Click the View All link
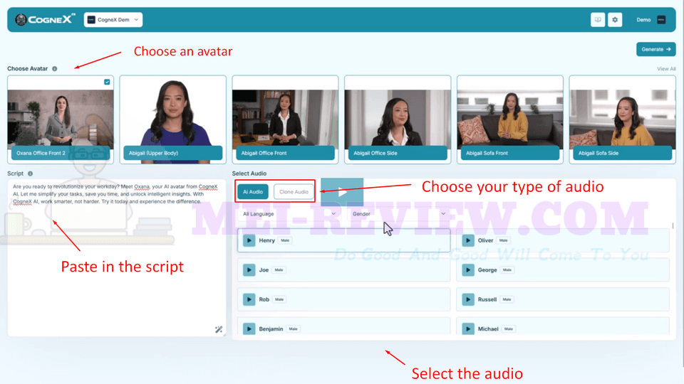The width and height of the screenshot is (684, 384). [666, 69]
